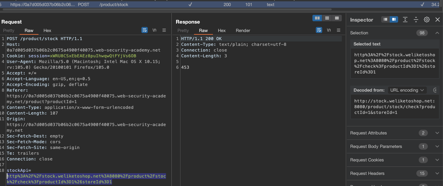
Task: Collapse all Inspector sections
Action: pos(416,20)
